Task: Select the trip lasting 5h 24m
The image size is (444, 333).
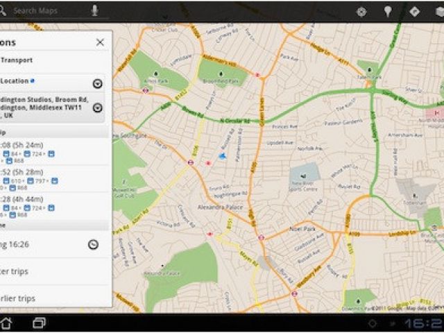Action: click(x=54, y=153)
